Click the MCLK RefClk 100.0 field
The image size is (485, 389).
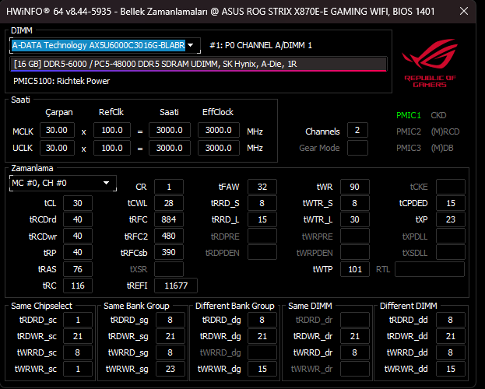112,130
